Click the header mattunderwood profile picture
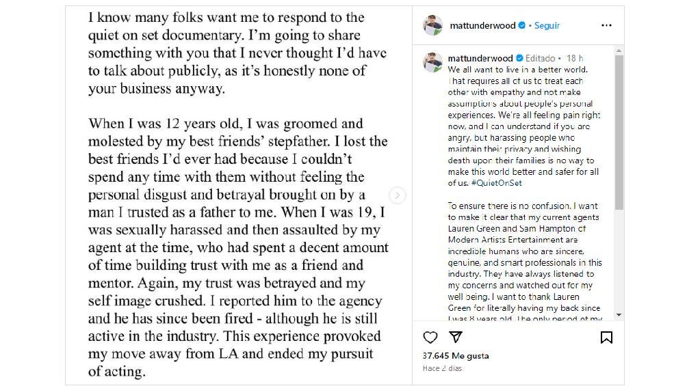The height and width of the screenshot is (386, 687). click(x=432, y=25)
